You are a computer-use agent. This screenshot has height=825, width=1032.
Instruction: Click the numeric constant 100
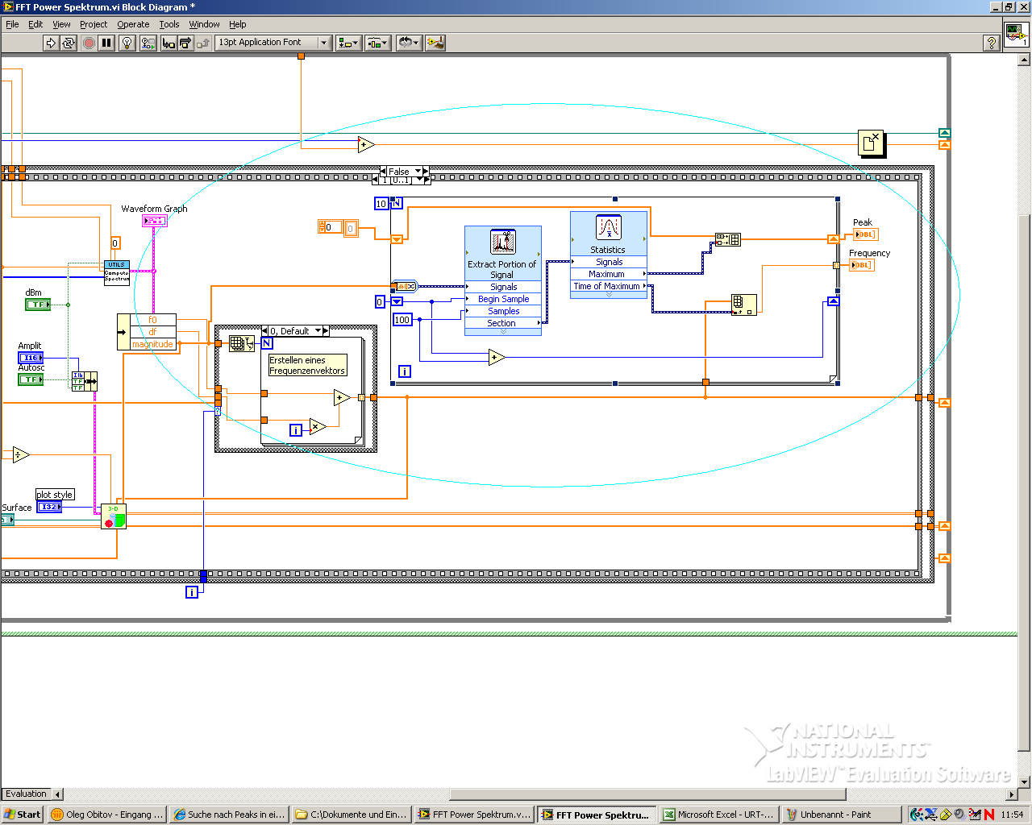402,320
